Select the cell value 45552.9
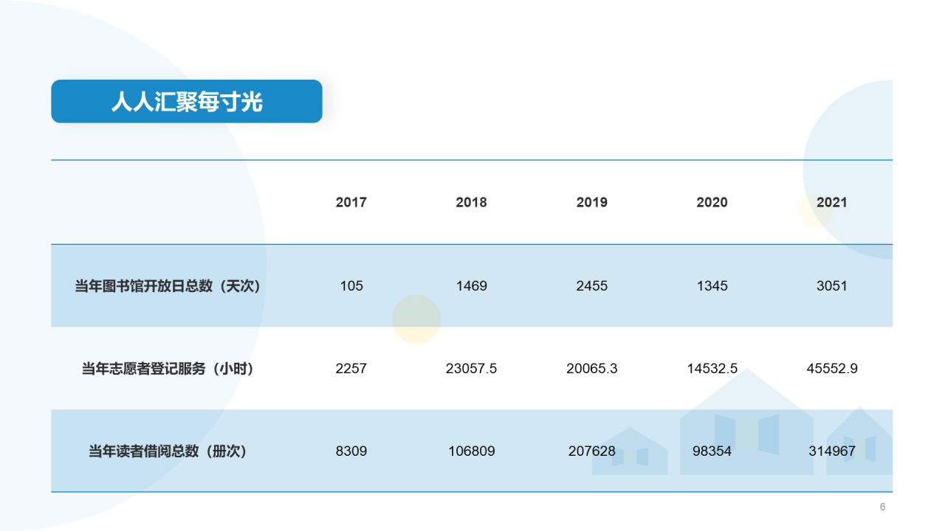Viewport: 945px width, 531px height. coord(832,369)
